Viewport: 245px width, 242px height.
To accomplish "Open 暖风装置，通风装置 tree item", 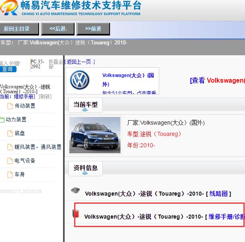I will point(38,147).
